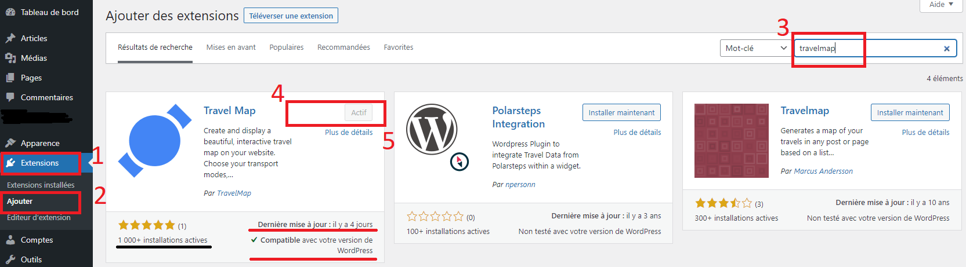Open Plus de détails for Travel Map
This screenshot has height=267, width=966.
pyautogui.click(x=349, y=132)
